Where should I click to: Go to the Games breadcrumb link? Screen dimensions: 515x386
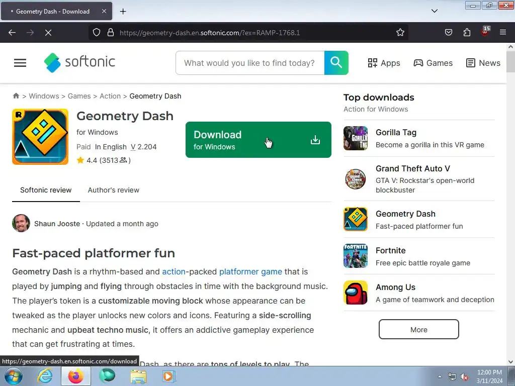coord(79,96)
